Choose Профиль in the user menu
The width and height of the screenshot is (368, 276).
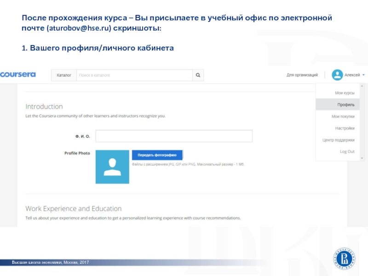345,105
